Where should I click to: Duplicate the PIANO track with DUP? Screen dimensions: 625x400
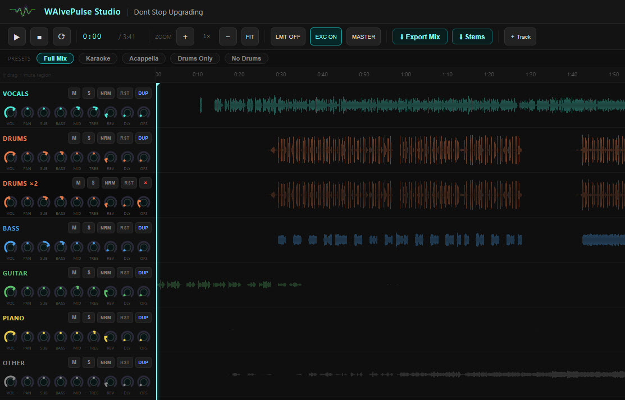click(143, 318)
